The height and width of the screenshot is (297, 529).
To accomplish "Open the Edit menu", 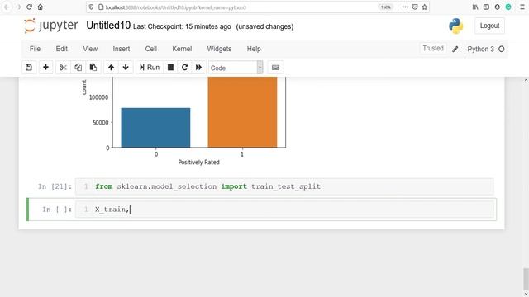I will coord(62,49).
